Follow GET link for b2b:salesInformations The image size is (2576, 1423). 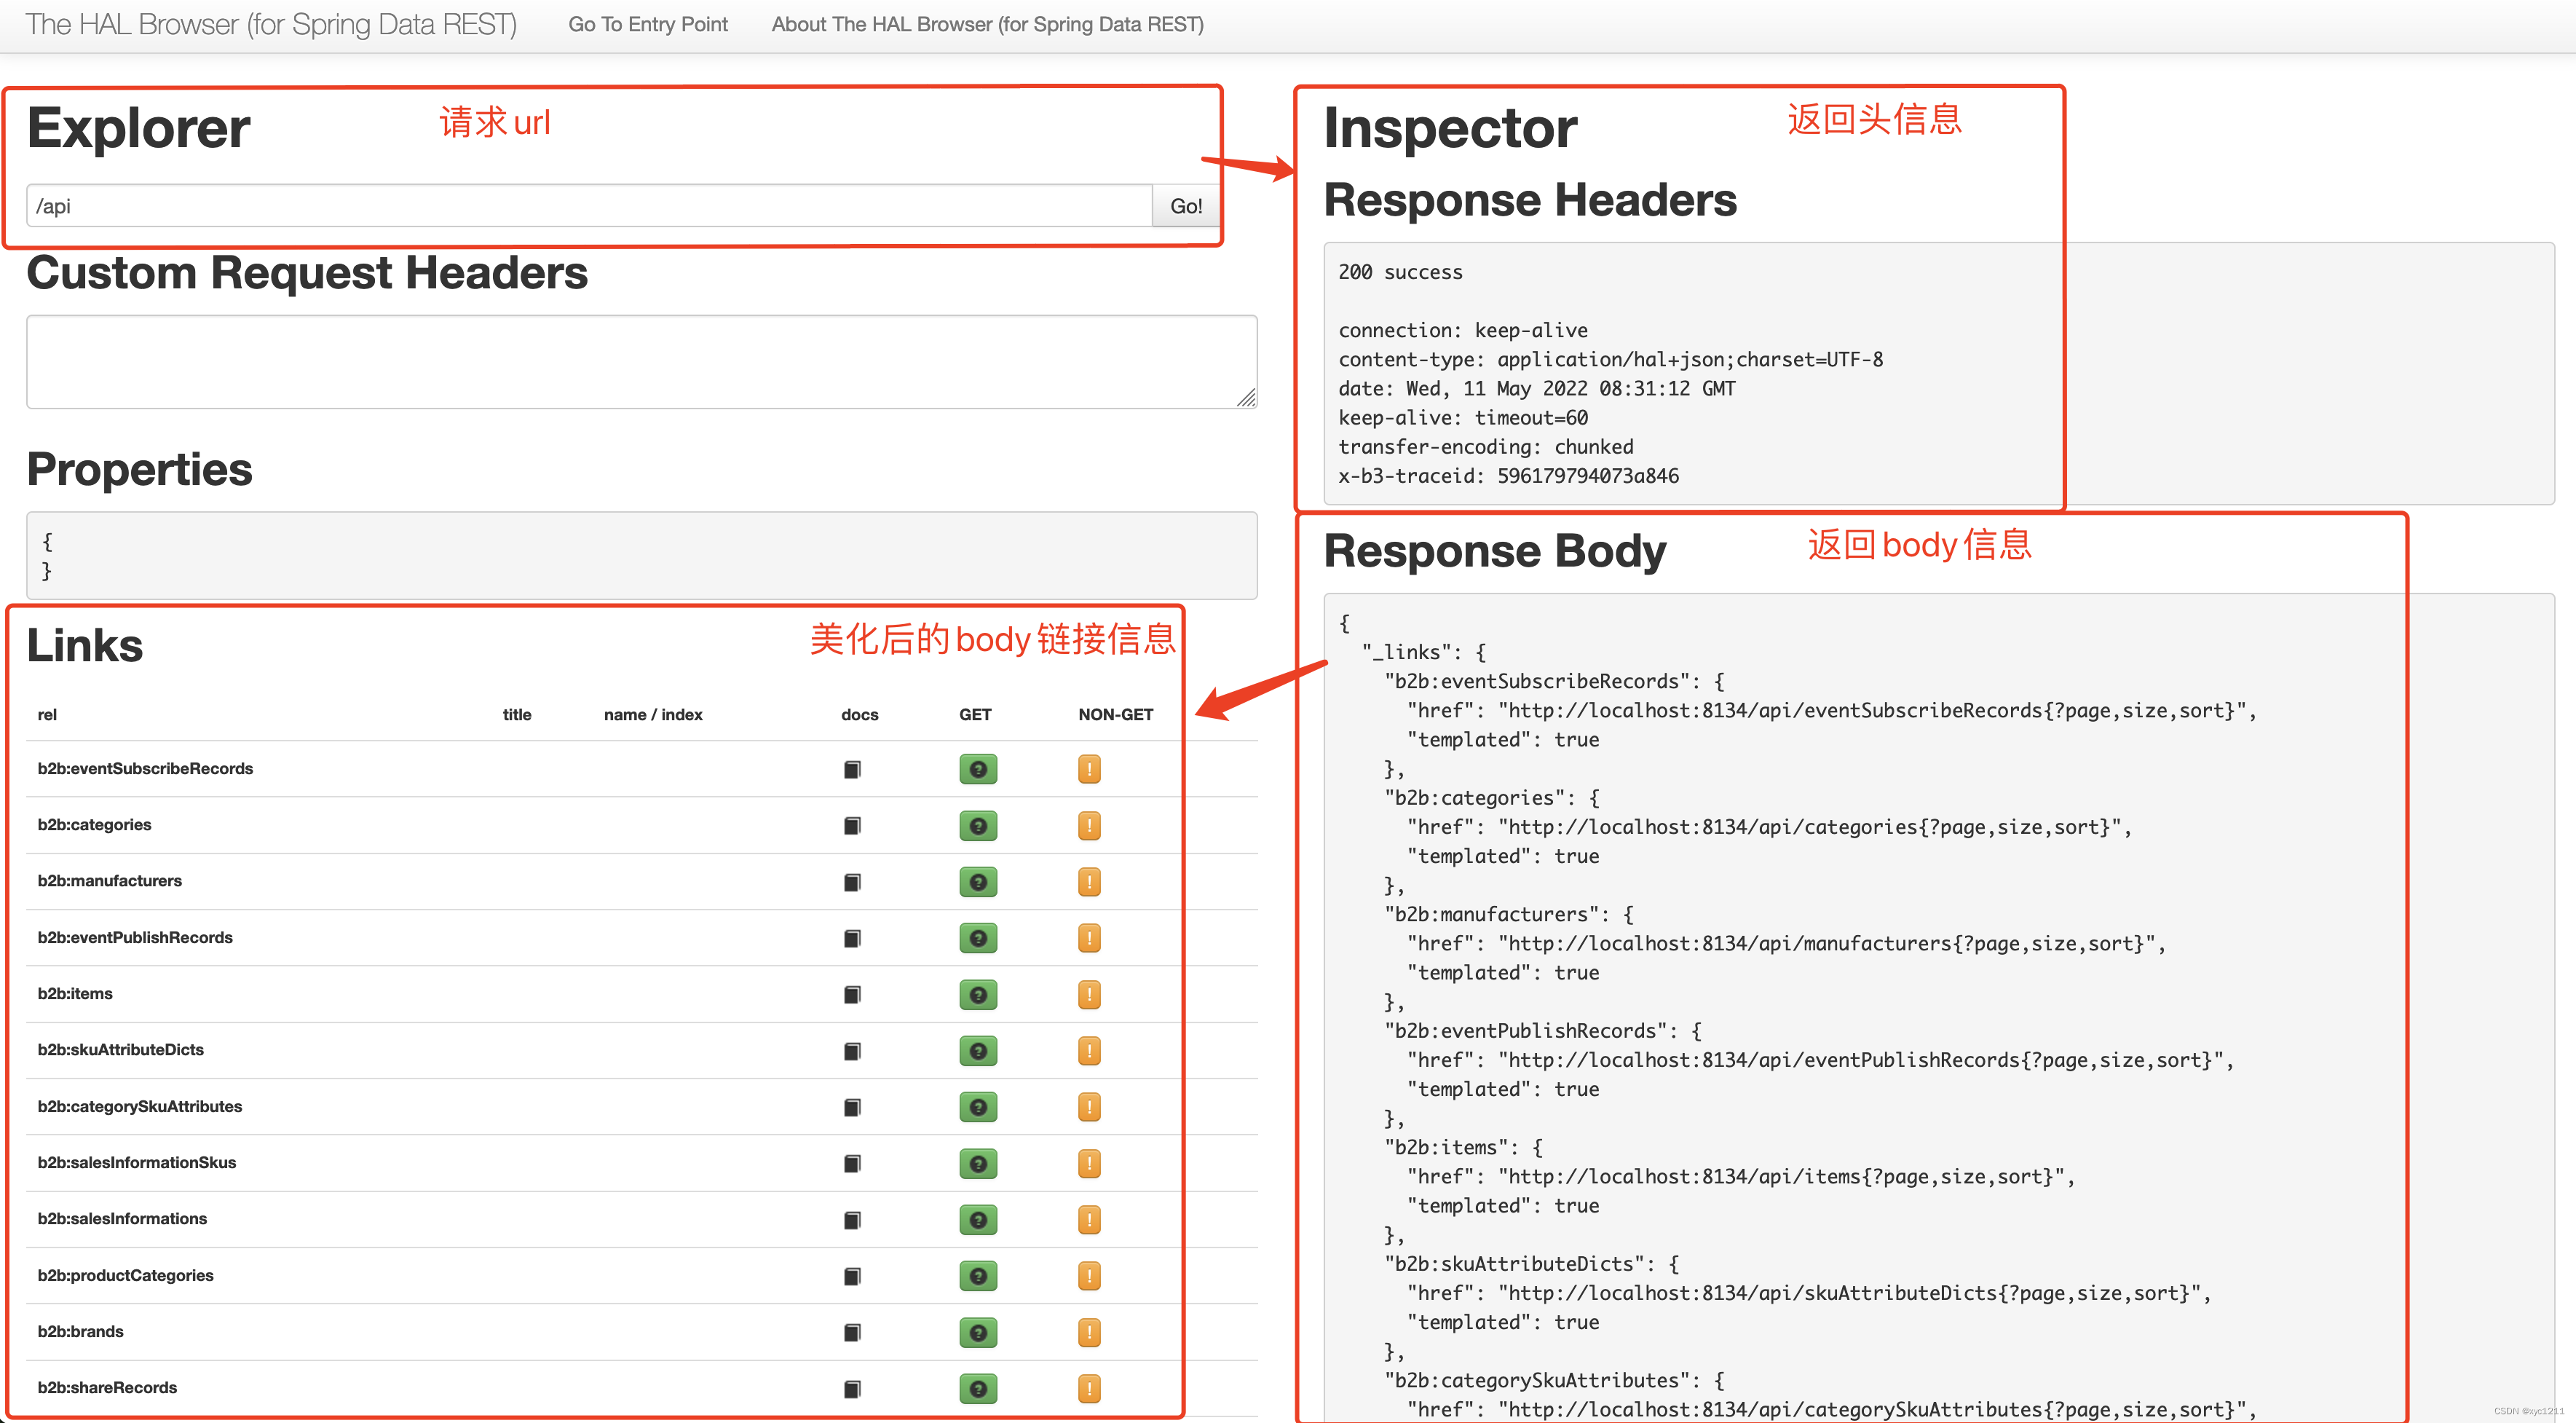(x=978, y=1220)
